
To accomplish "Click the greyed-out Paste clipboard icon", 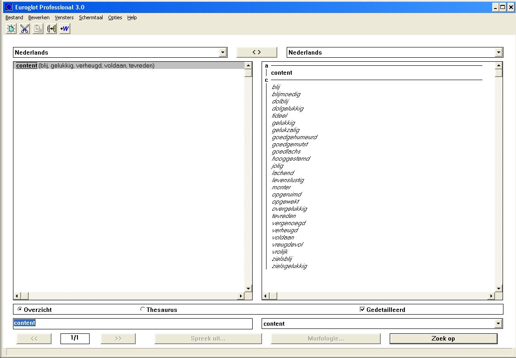I will (38, 29).
